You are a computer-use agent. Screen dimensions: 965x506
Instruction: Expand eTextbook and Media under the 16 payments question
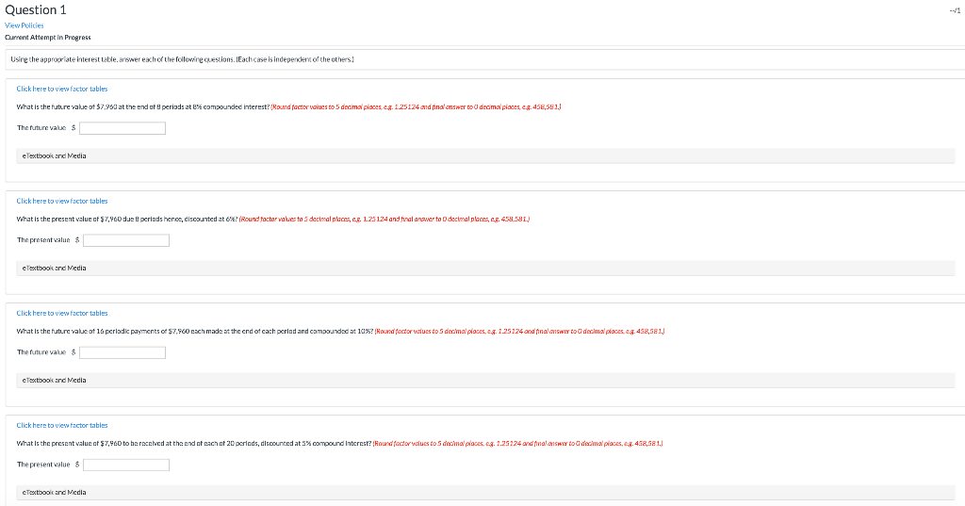pyautogui.click(x=485, y=380)
